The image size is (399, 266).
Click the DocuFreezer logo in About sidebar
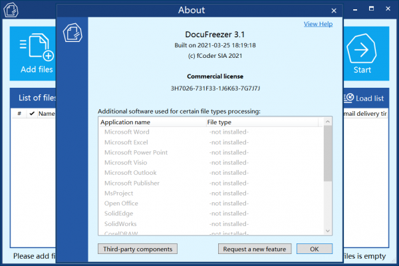(72, 33)
